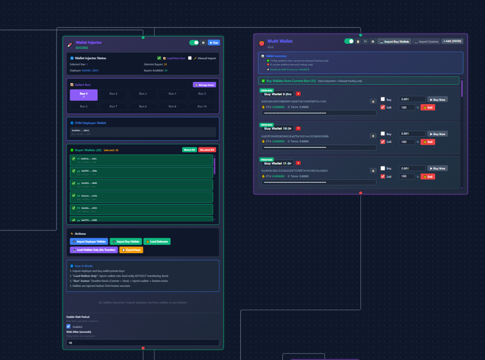Click the Run button on Wallet Injector
Screen dimensions: 485x360
(214, 43)
